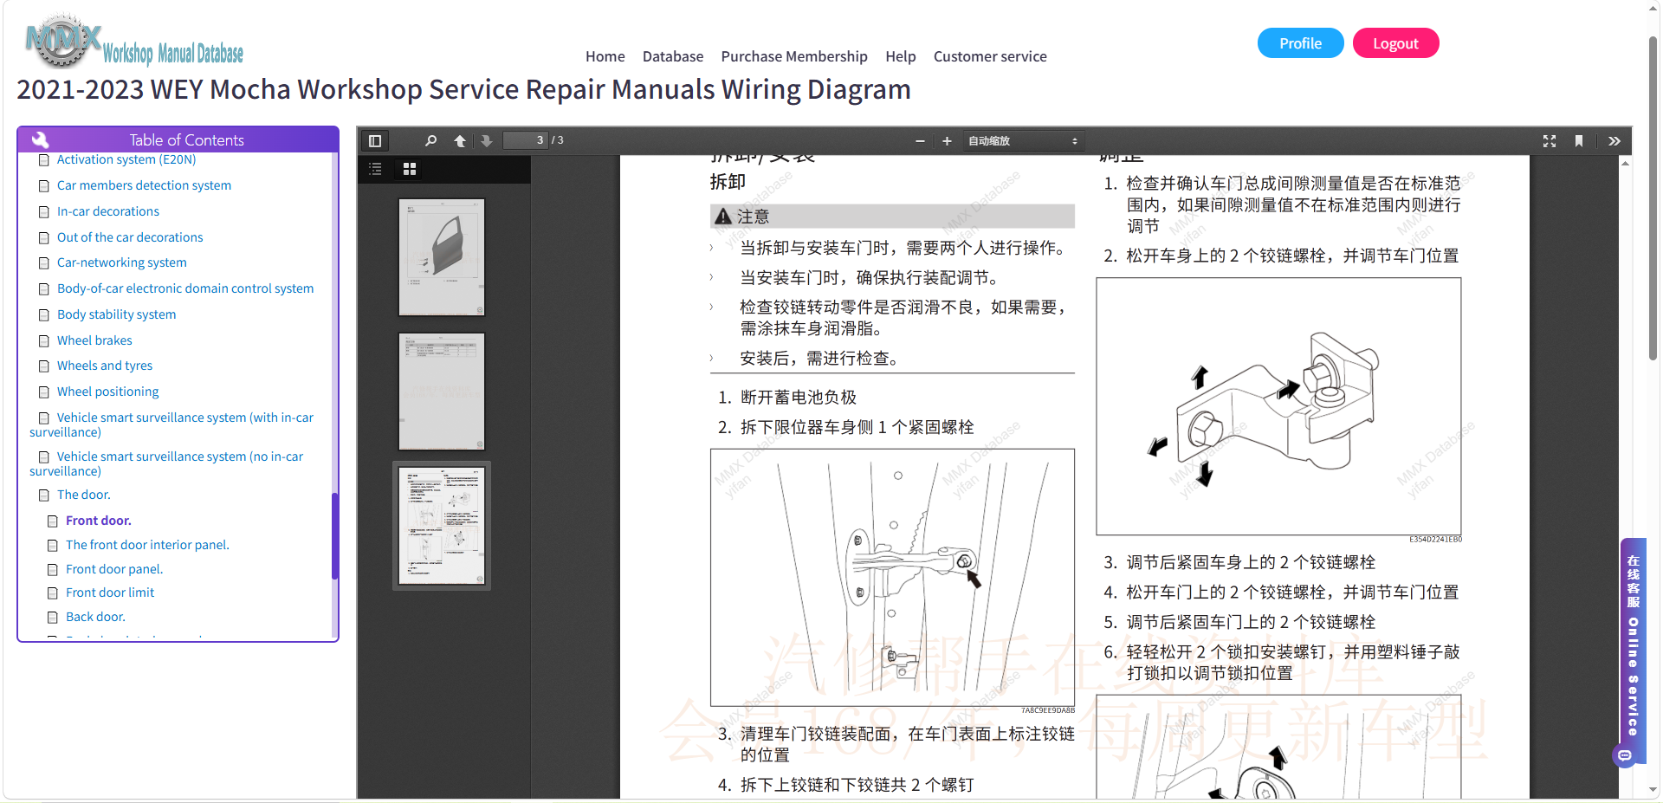Click the Logout button

(x=1395, y=43)
